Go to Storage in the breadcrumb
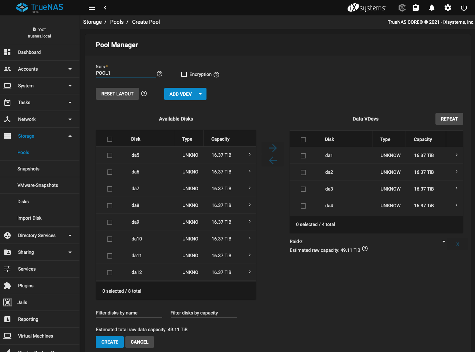Image resolution: width=475 pixels, height=352 pixels. 93,22
